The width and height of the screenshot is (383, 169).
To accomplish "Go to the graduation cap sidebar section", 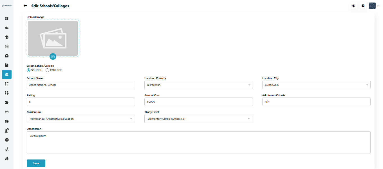I will click(7, 37).
